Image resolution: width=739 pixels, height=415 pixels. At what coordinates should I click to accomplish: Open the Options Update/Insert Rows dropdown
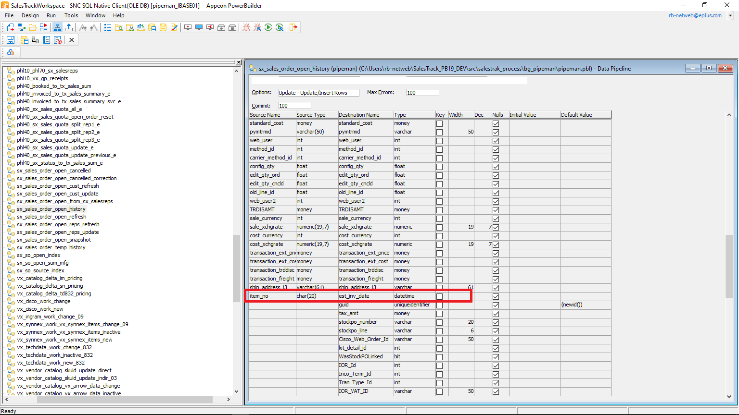click(x=319, y=93)
